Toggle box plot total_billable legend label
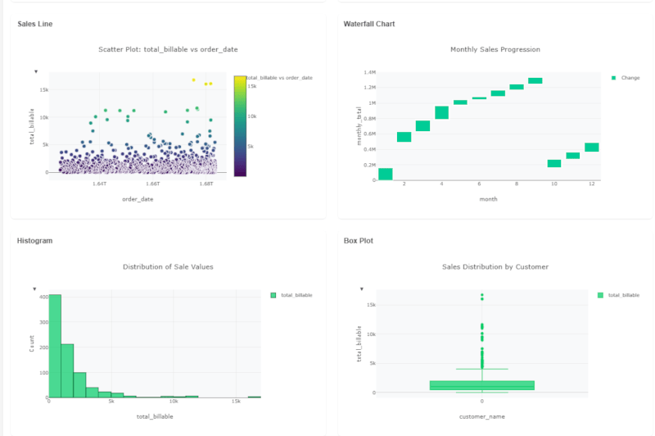655x436 pixels. pyautogui.click(x=624, y=295)
